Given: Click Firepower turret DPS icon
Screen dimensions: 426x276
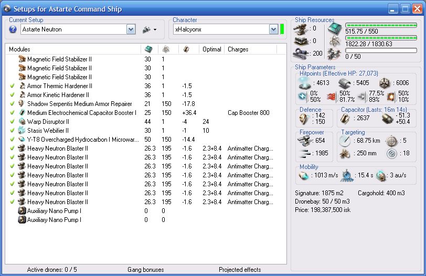Looking at the screenshot, I should pos(305,141).
